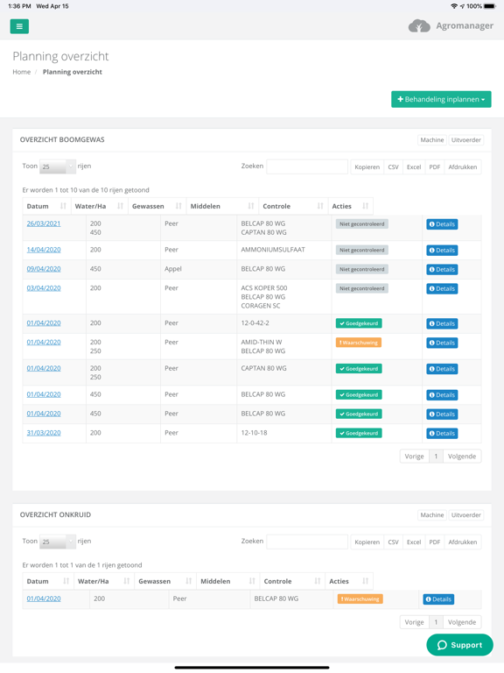The width and height of the screenshot is (504, 673).
Task: View Details for AMID-THIN W row
Action: 442,343
